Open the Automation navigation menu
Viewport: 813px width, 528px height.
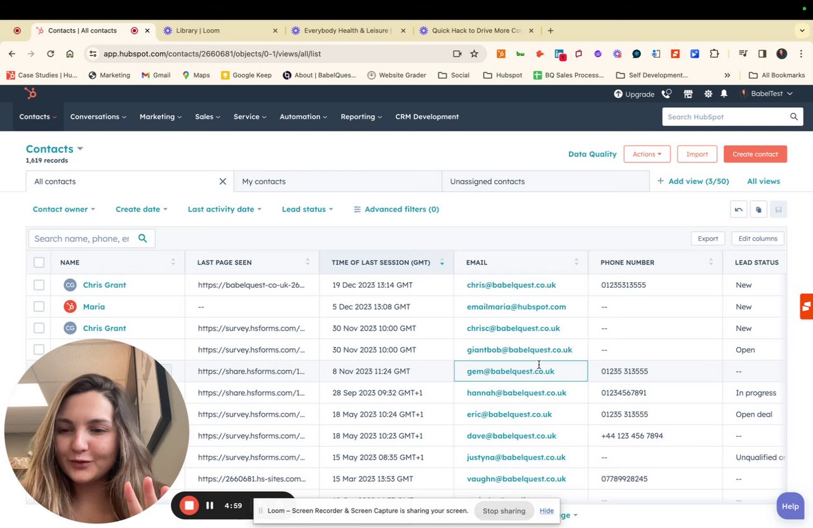pos(304,117)
